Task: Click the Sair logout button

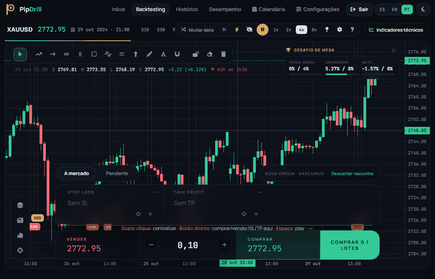Action: (359, 9)
